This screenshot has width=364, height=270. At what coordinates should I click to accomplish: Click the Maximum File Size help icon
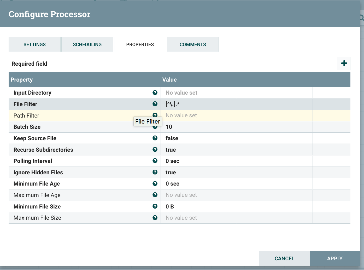click(155, 218)
